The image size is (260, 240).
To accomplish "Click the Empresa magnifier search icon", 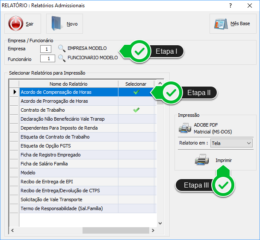I will pyautogui.click(x=62, y=49).
